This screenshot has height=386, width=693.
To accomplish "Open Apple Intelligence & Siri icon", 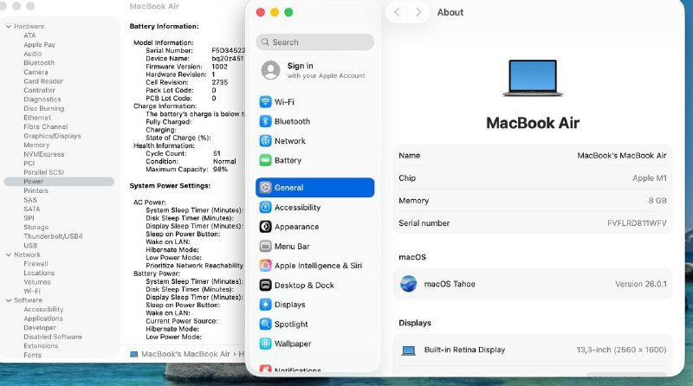I will 265,266.
